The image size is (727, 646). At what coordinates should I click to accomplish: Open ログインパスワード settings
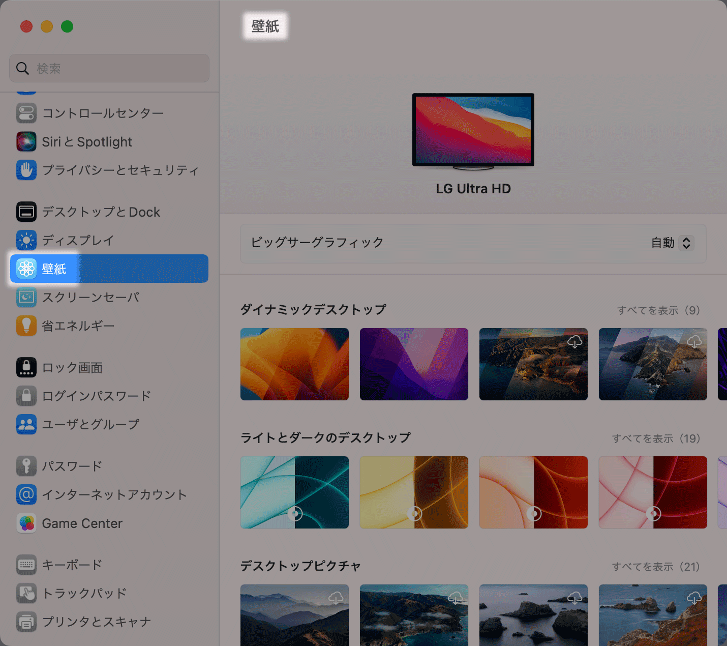pos(109,396)
